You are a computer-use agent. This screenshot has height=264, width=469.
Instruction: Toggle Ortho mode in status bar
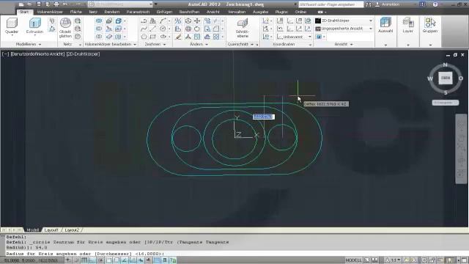click(92, 260)
